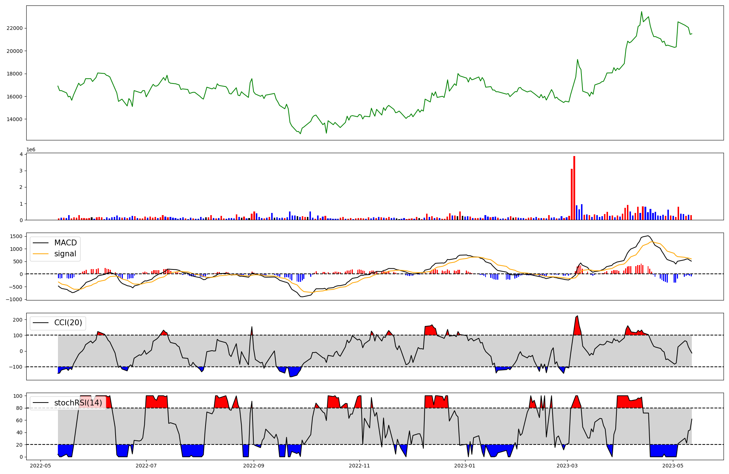The image size is (729, 474).
Task: Click the 2023-05 x-axis date label
Action: [x=673, y=466]
